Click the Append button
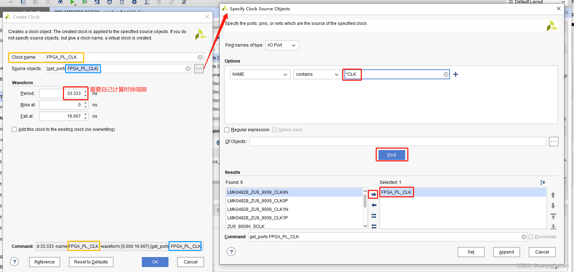The height and width of the screenshot is (272, 574). point(506,252)
